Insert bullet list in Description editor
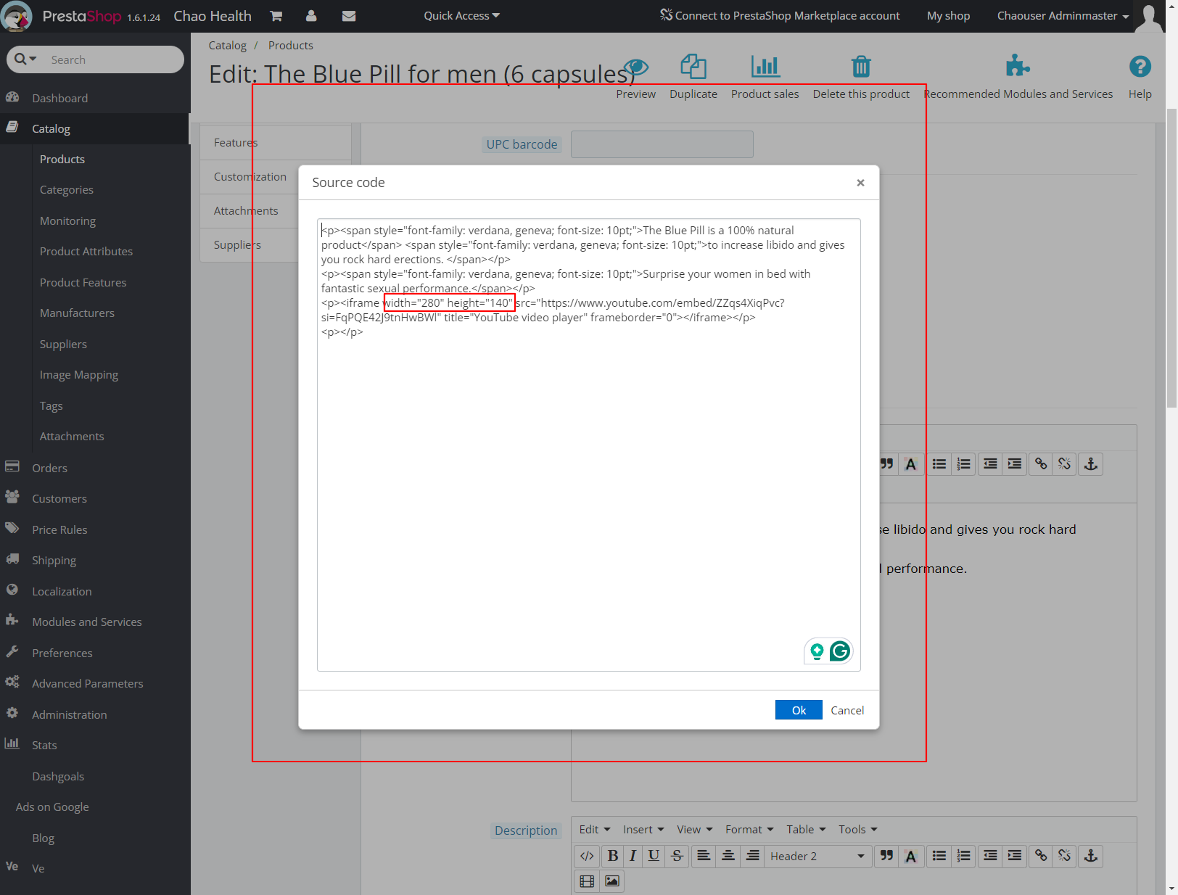This screenshot has width=1178, height=895. (939, 857)
